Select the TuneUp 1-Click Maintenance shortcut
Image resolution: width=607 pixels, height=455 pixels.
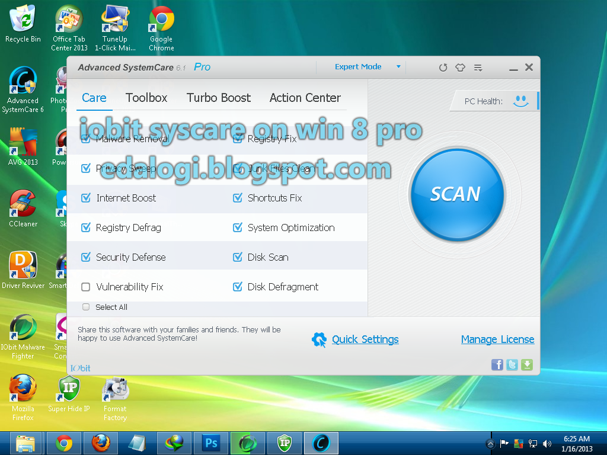coord(115,28)
